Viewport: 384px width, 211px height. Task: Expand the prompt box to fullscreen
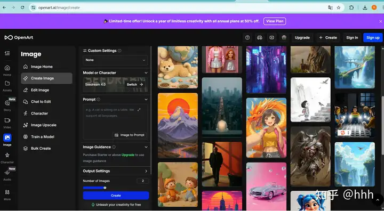pos(139,110)
